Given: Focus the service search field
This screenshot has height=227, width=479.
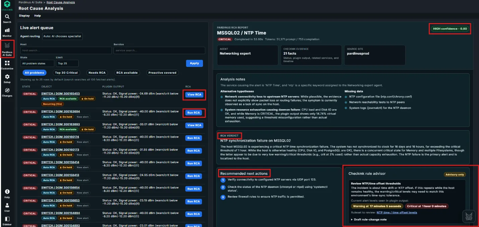Looking at the screenshot, I should pyautogui.click(x=159, y=50).
